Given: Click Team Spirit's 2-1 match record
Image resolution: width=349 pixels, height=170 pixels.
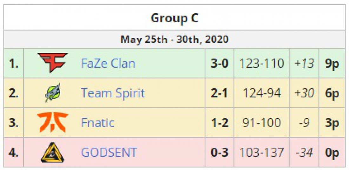Looking at the screenshot, I should point(220,93).
